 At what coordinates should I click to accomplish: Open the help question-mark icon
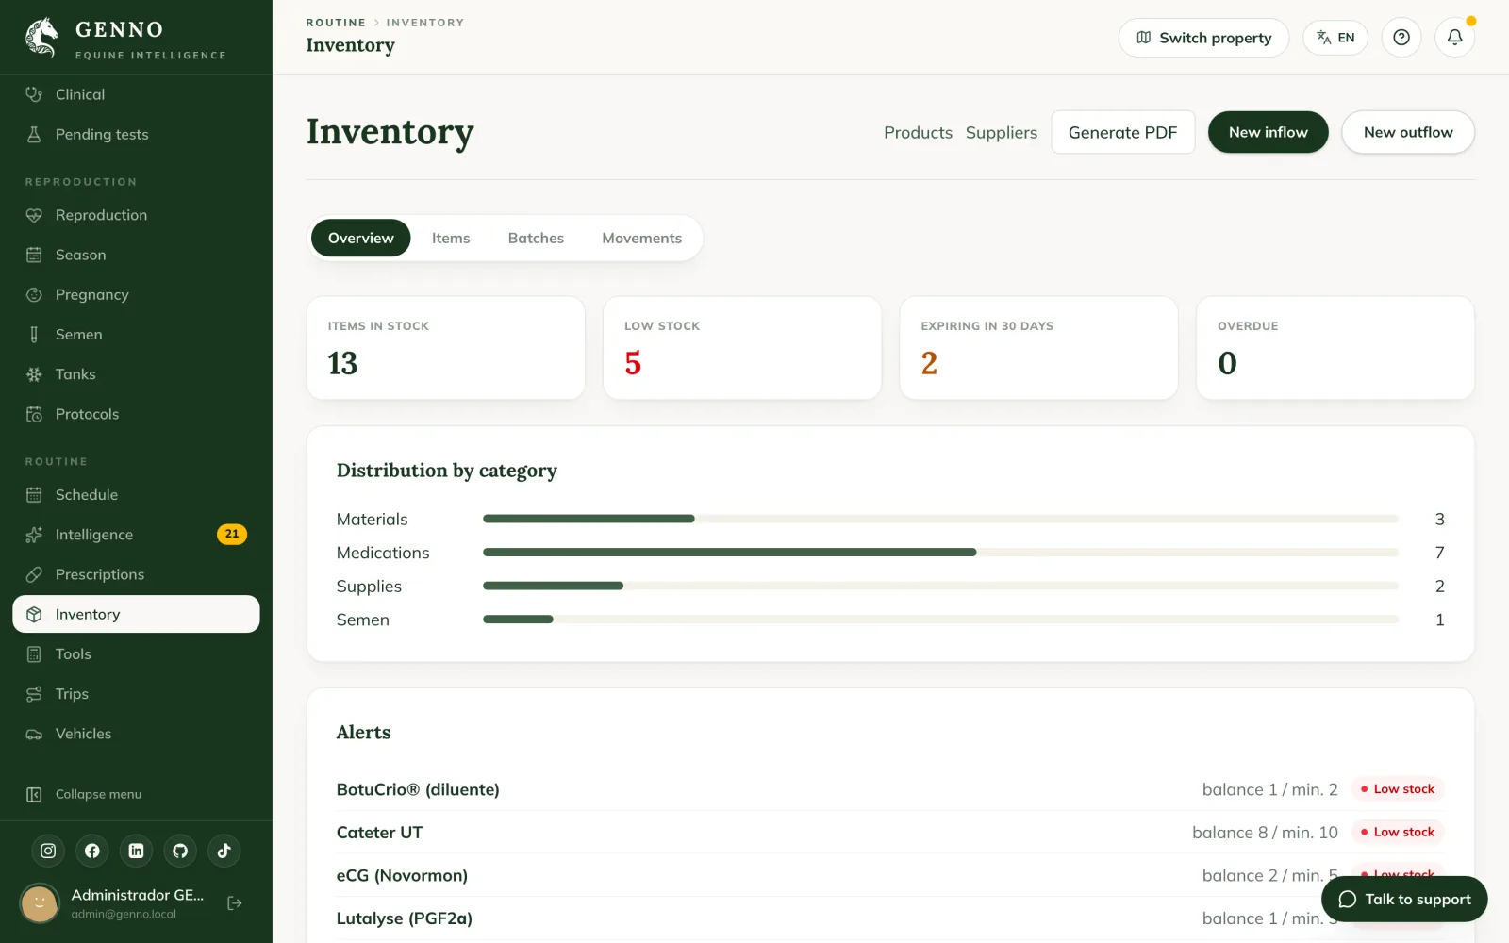(1401, 38)
